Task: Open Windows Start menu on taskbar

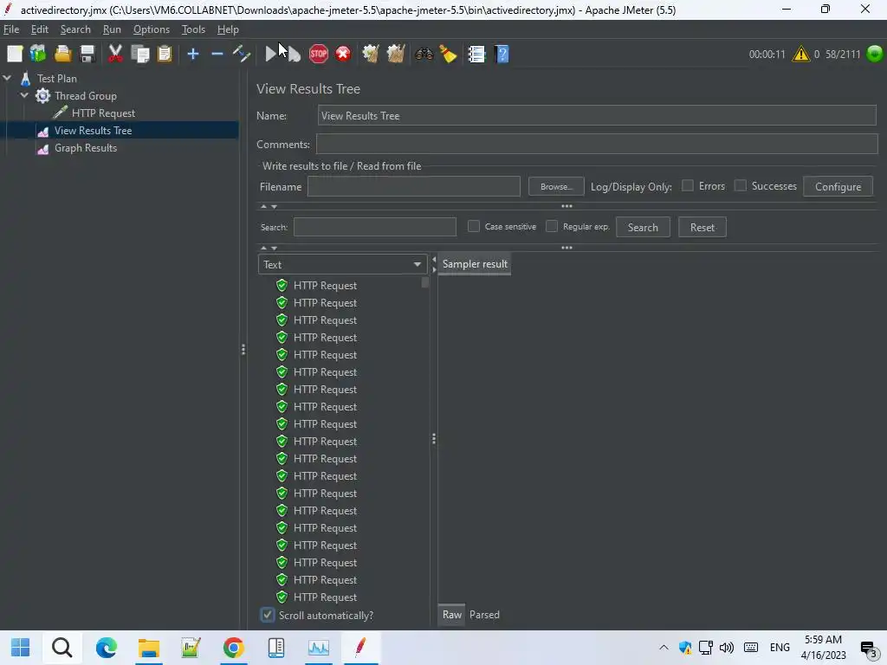Action: point(21,648)
